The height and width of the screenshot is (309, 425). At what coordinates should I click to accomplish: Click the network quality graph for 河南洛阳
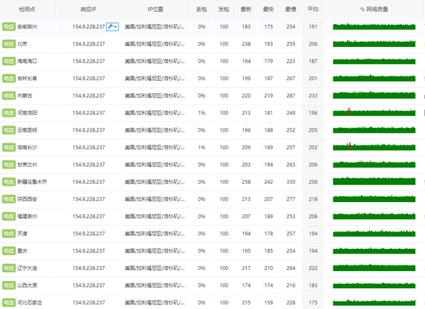[373, 112]
